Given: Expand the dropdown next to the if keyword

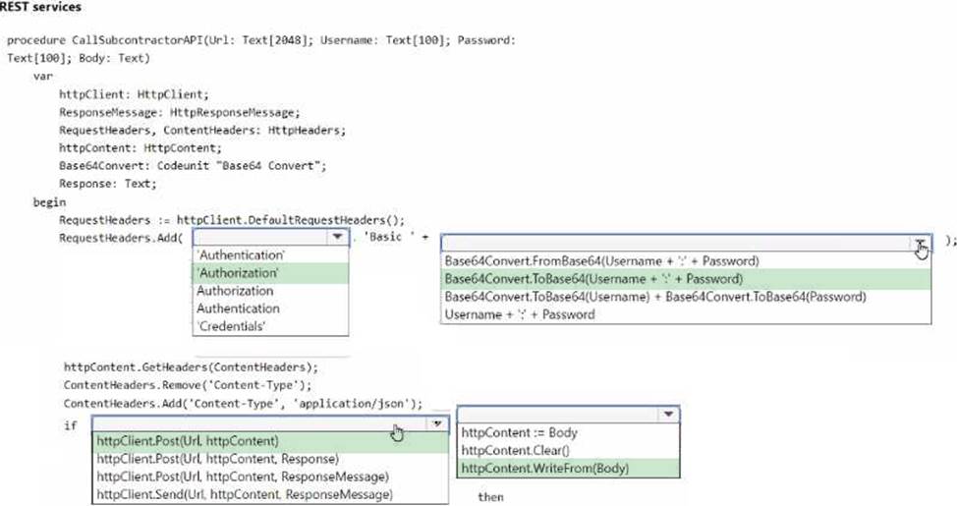Looking at the screenshot, I should coord(270,422).
